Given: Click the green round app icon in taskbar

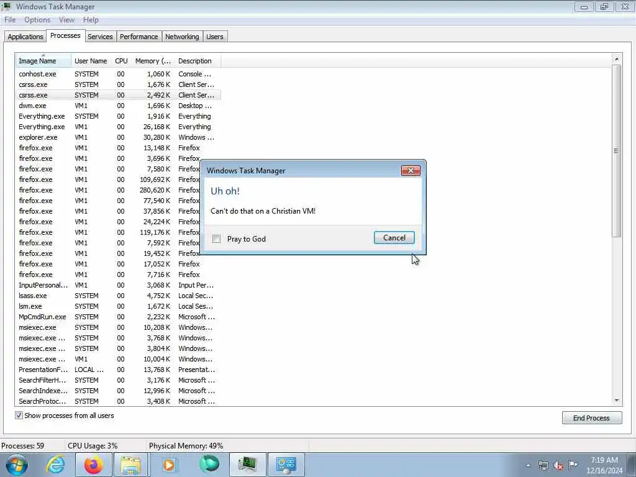Looking at the screenshot, I should [x=209, y=465].
